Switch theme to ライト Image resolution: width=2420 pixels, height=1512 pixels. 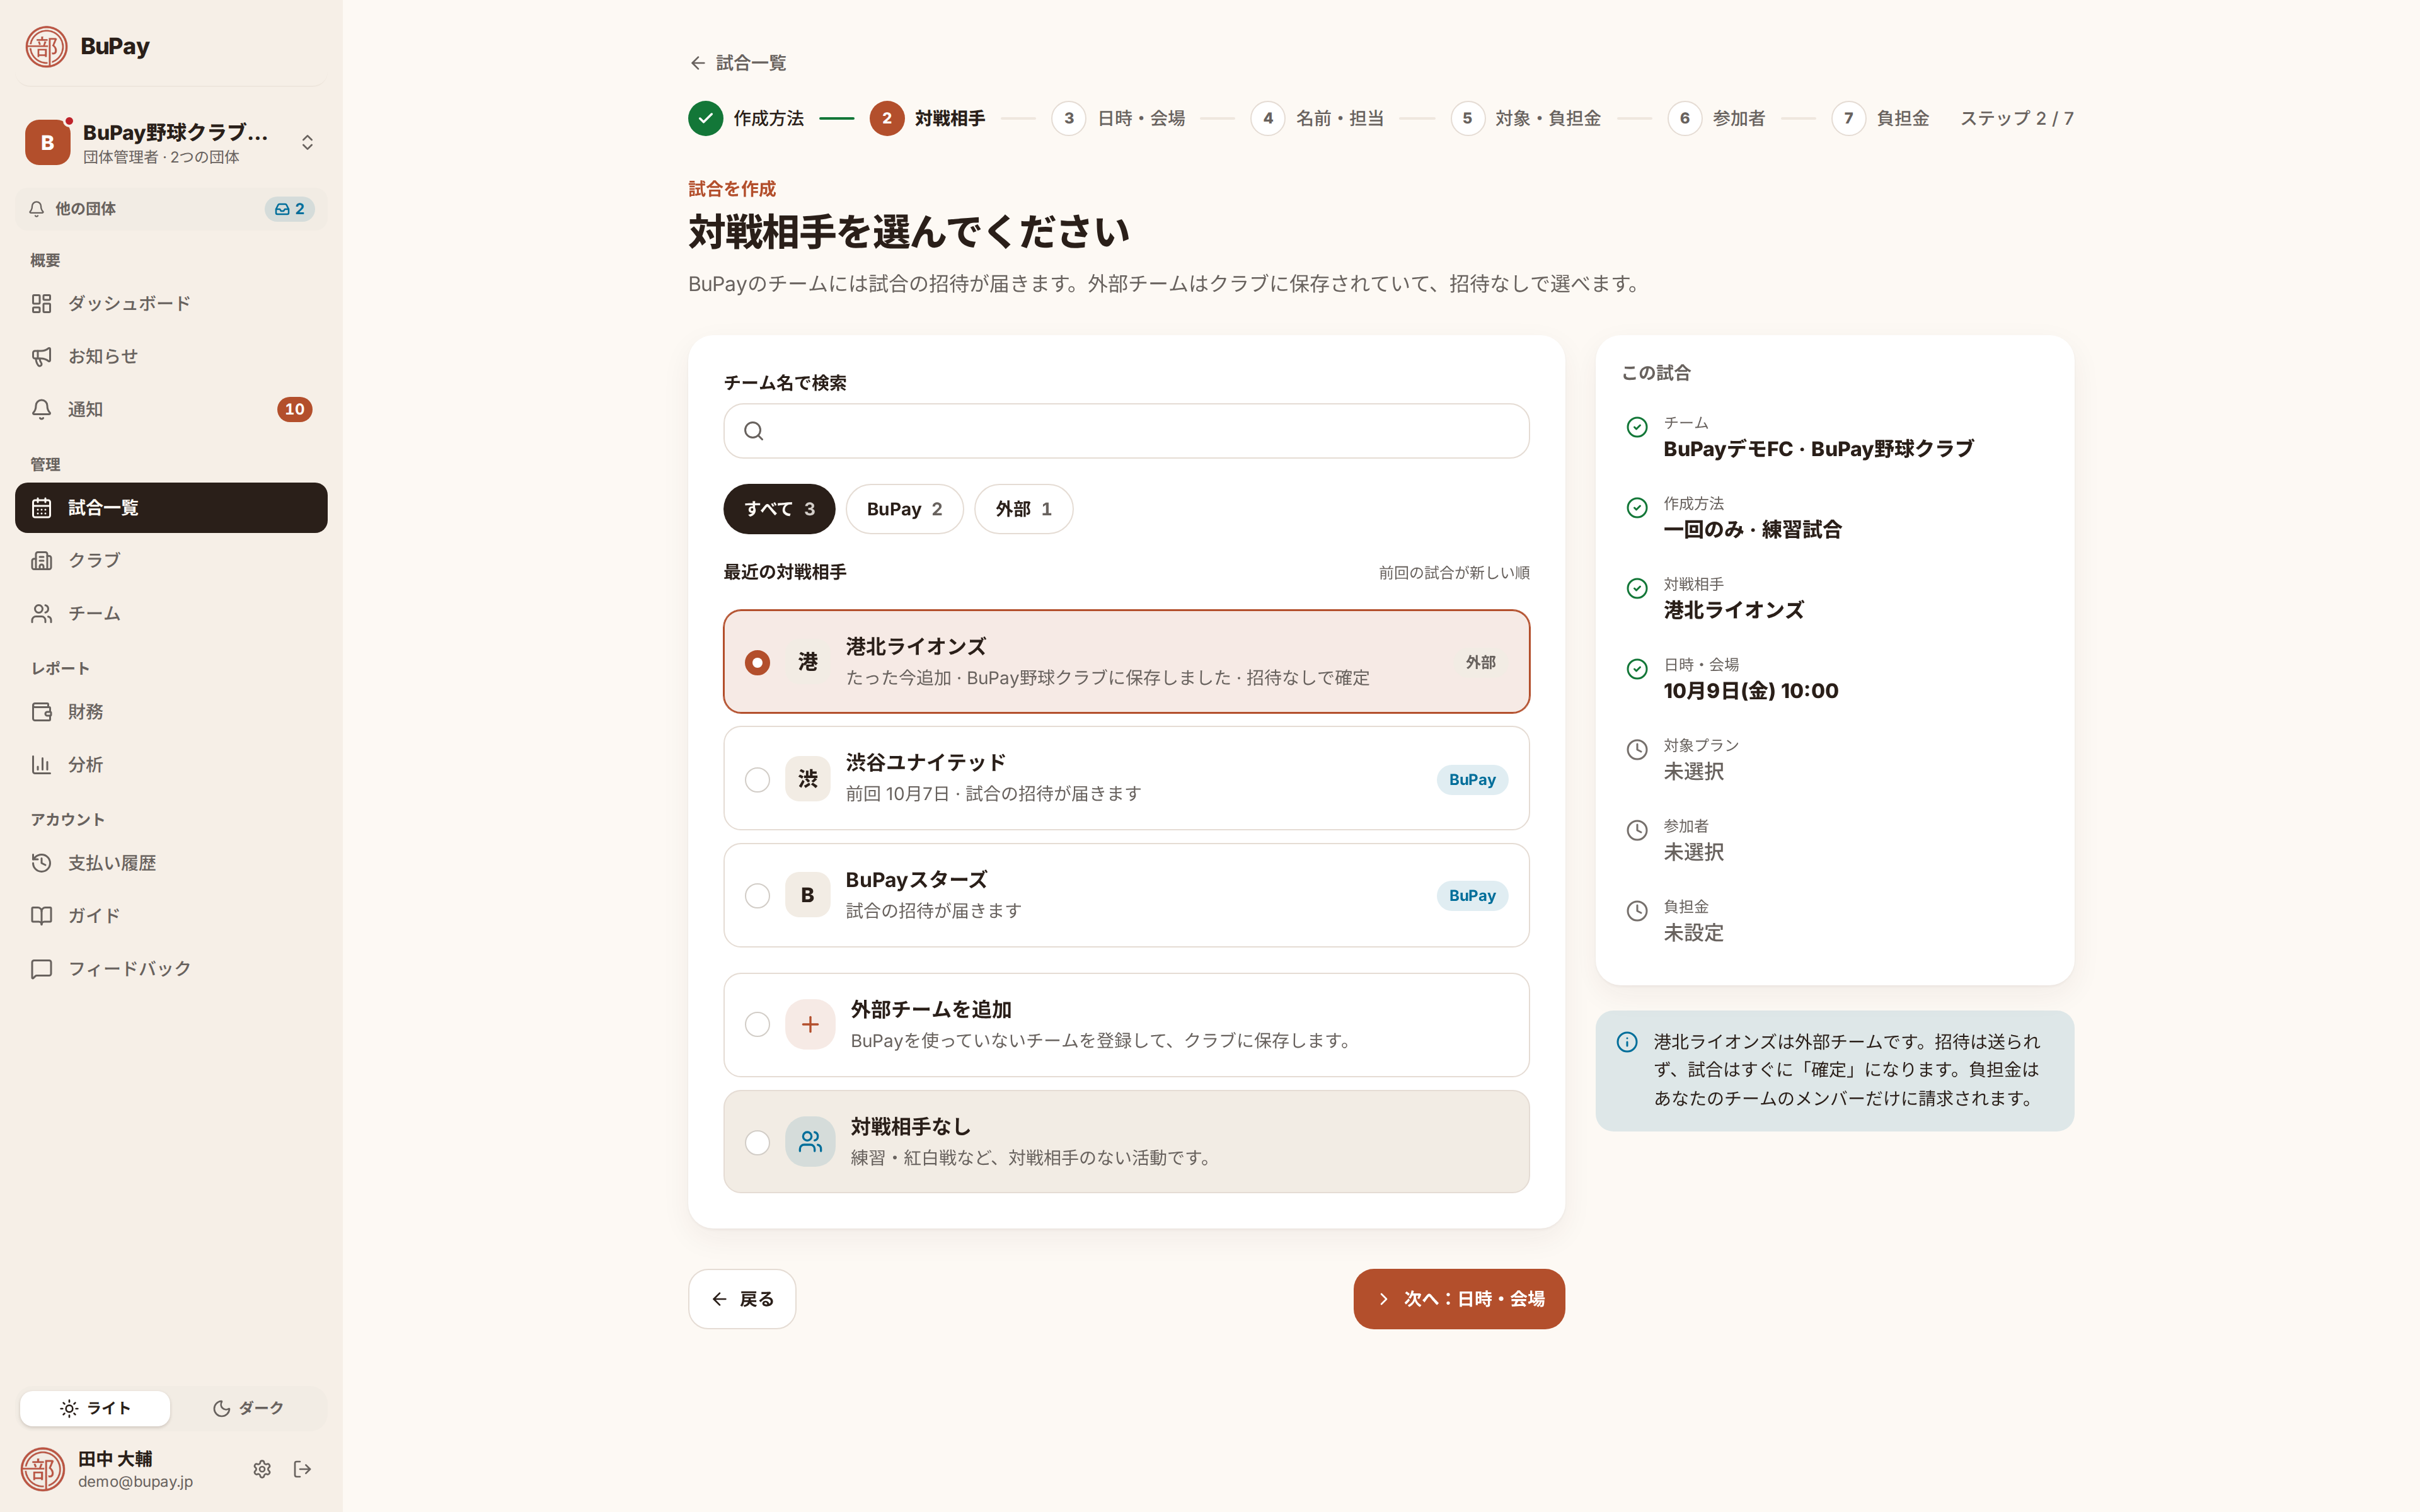pos(95,1408)
